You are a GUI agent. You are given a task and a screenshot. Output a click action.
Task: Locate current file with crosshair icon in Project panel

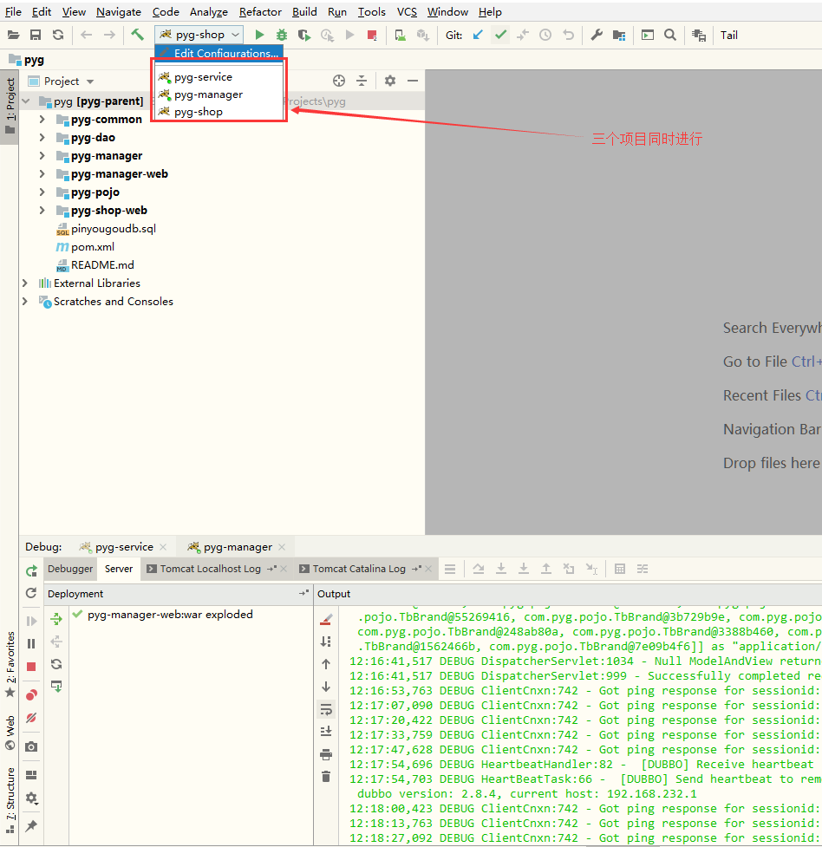point(339,81)
